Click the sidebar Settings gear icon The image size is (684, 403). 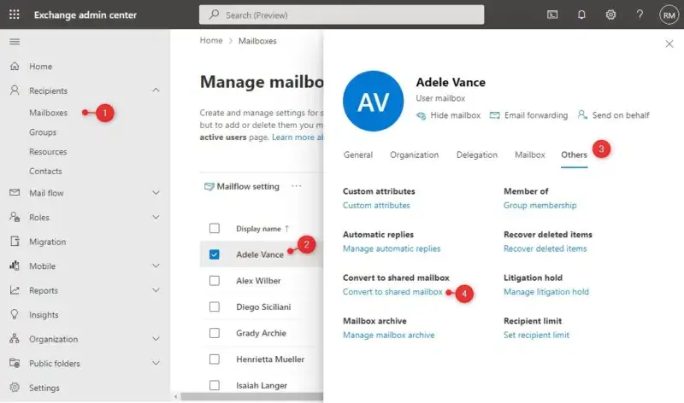[x=15, y=388]
